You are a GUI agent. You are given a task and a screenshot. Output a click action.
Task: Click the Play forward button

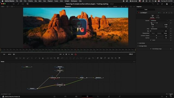[69, 54]
